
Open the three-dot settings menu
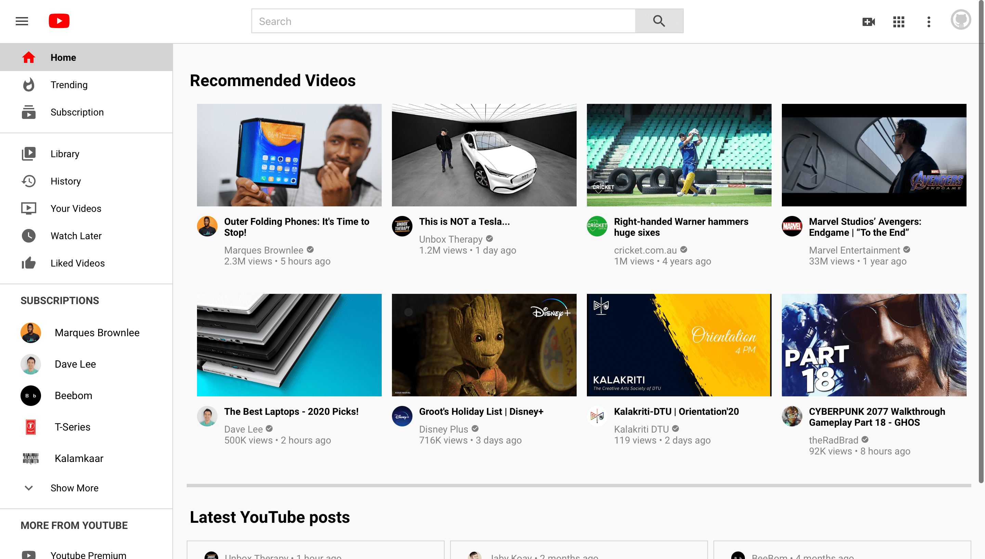click(x=929, y=22)
